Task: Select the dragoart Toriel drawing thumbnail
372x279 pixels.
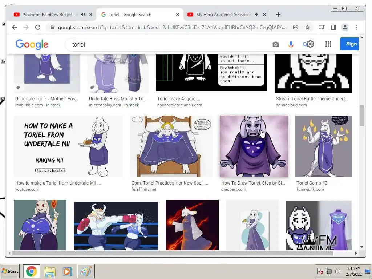Action: pos(254,146)
